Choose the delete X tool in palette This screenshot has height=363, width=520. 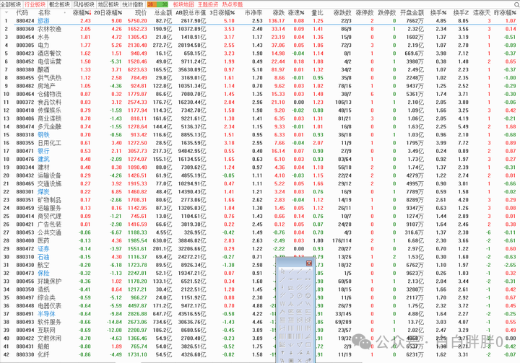tap(300, 361)
